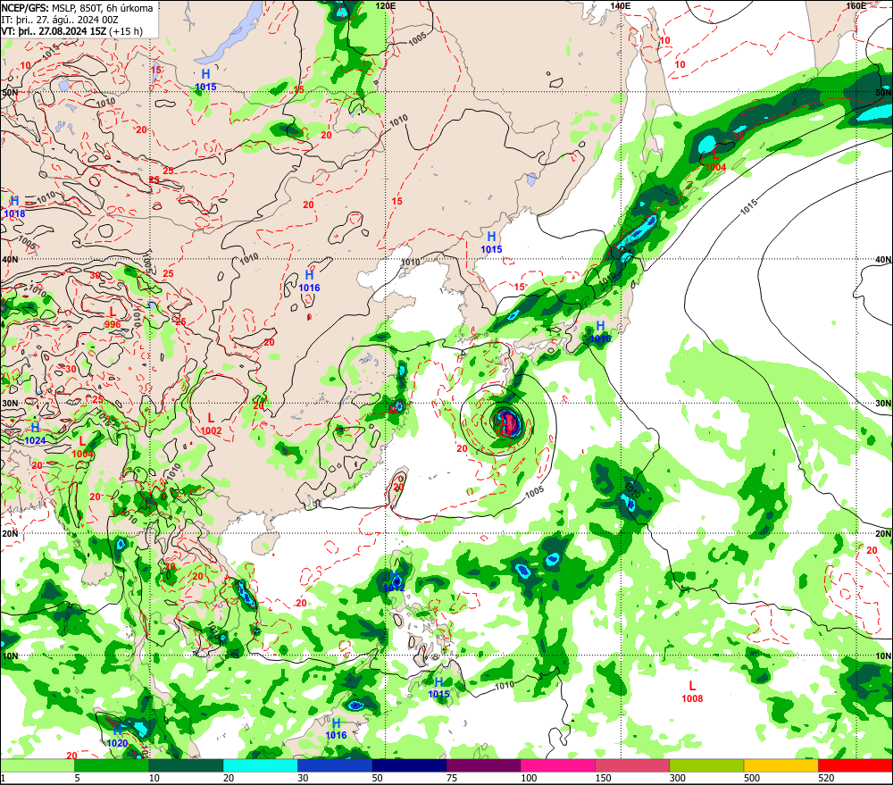
Task: Click the legend value '500'
Action: pos(752,778)
